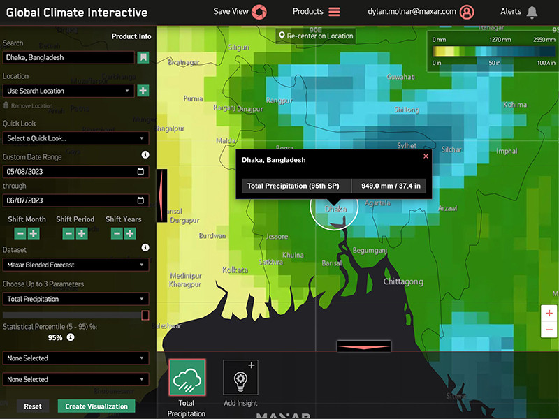The image size is (559, 419).
Task: Select the Total Precipitation cloud tile
Action: [187, 378]
